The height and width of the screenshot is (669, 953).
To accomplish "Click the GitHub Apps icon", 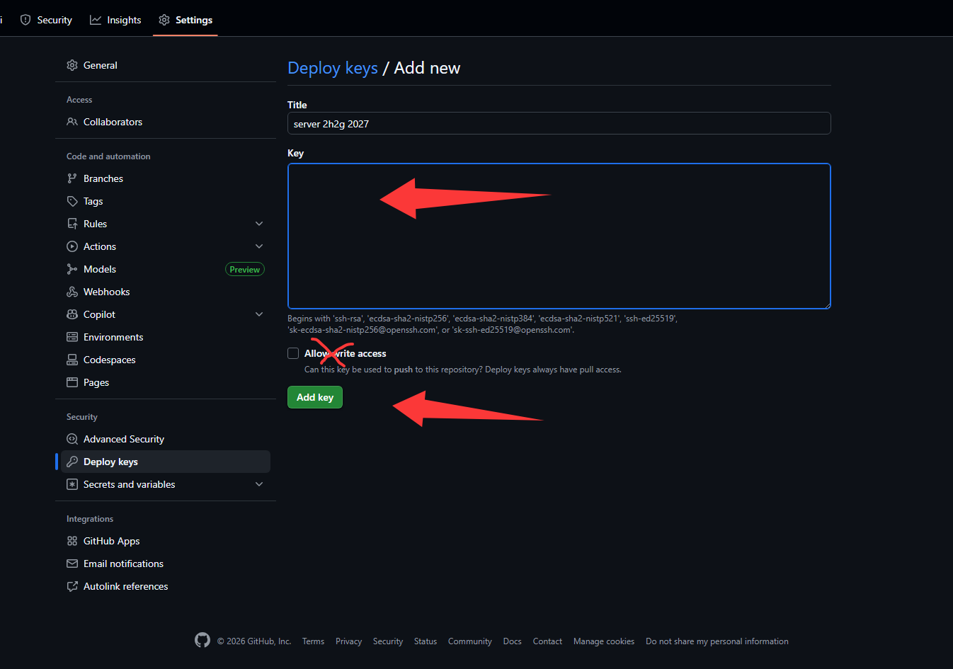I will 72,541.
